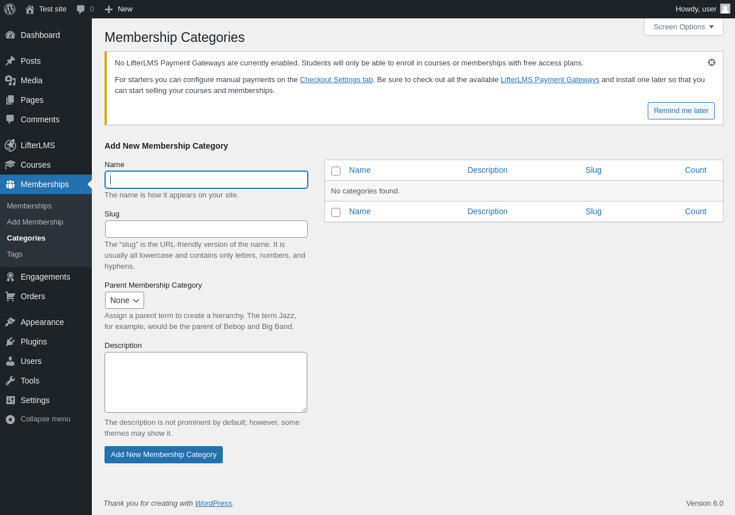Click into the Slug text field

click(206, 229)
